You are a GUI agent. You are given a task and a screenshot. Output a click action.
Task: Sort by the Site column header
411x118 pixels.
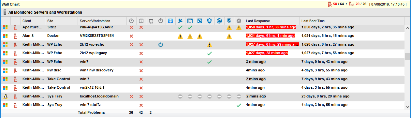tap(50, 21)
